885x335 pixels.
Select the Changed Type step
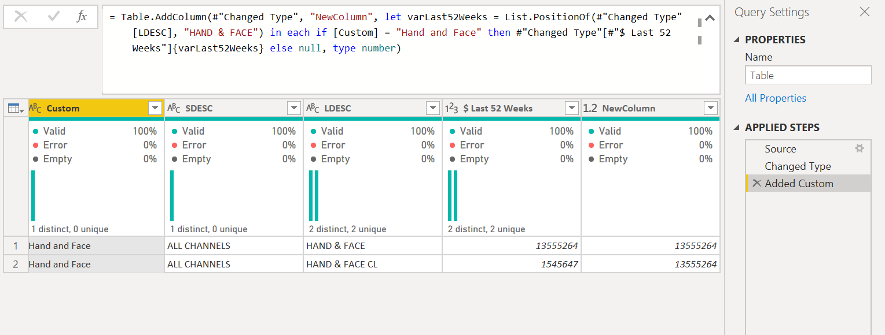pos(808,166)
